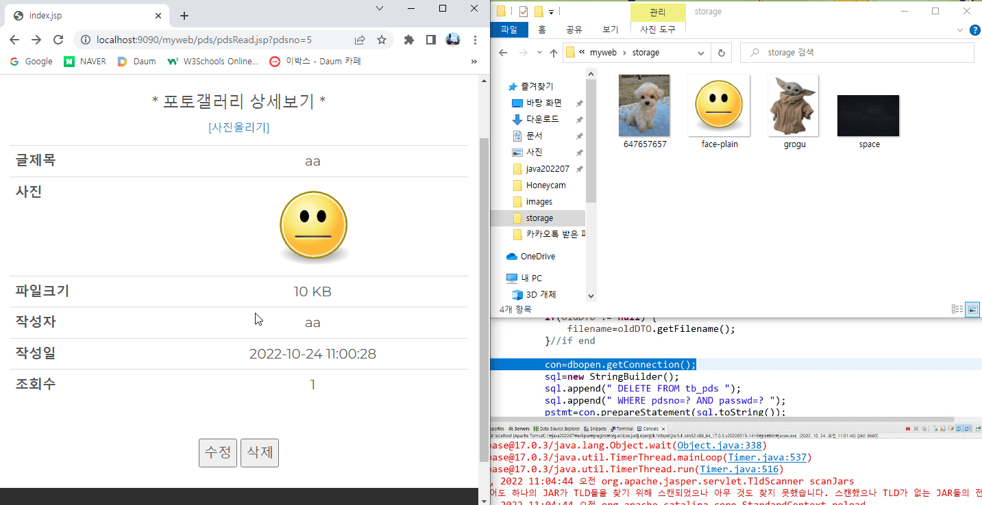Open the Chrome profile avatar
Screen dimensions: 982x505
pos(452,40)
